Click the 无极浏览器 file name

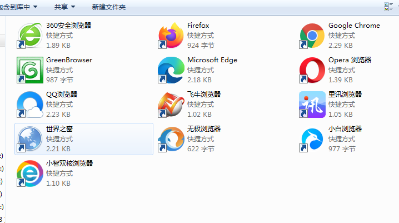tap(204, 129)
